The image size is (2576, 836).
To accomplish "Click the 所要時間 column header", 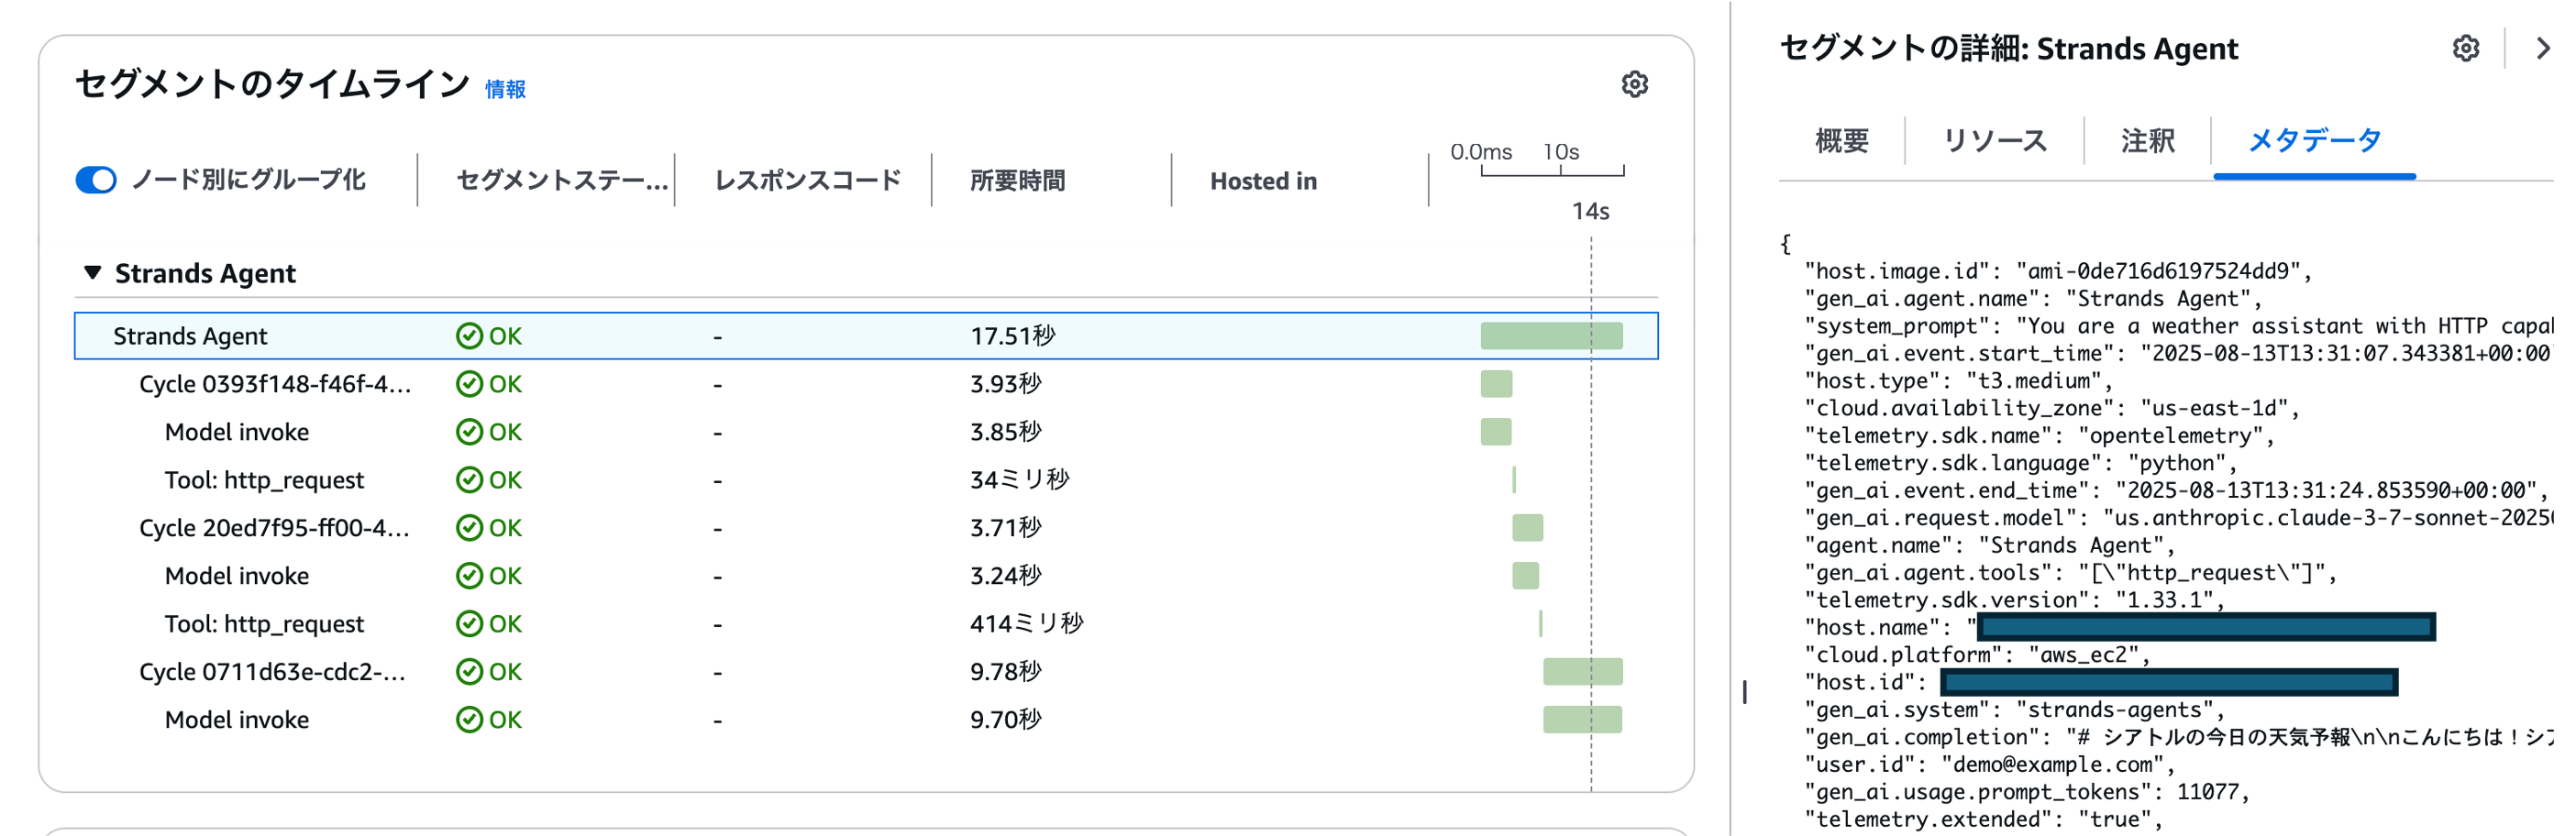I will 1017,181.
